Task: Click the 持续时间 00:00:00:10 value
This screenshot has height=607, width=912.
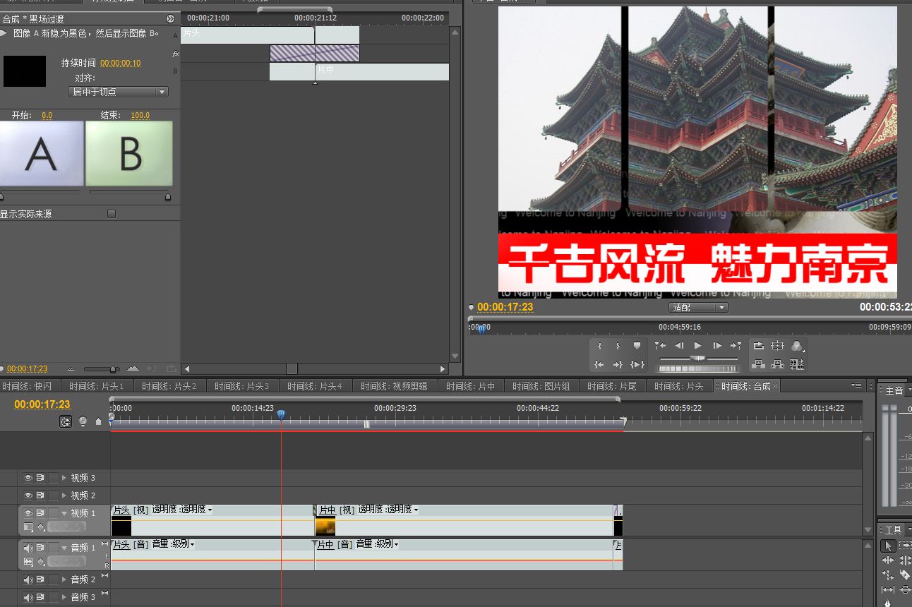Action: (x=120, y=64)
